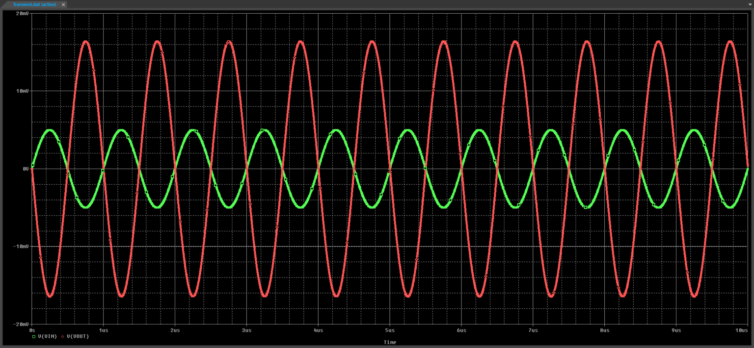Click the Time axis title

pos(390,342)
